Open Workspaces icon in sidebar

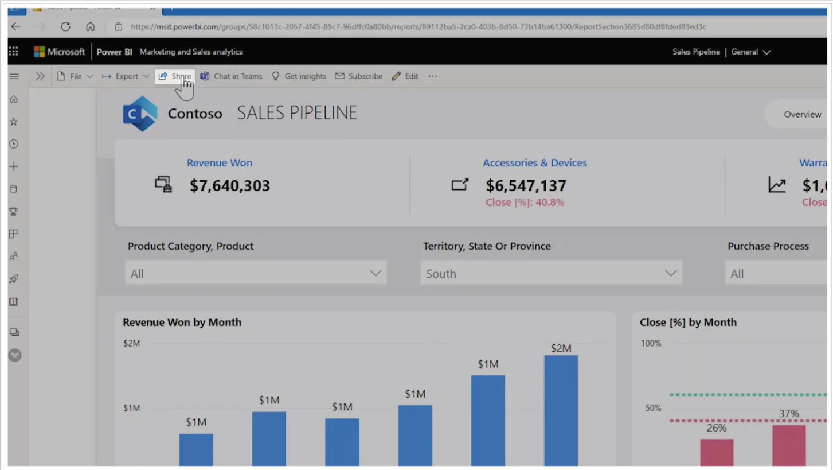tap(14, 332)
